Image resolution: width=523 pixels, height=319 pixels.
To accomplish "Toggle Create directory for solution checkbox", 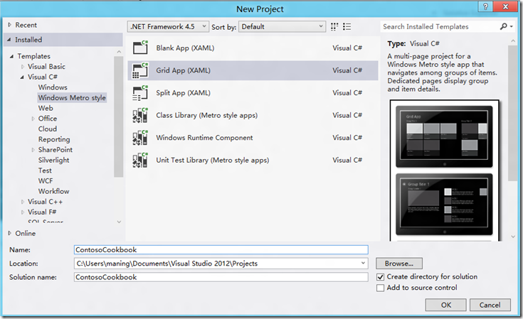I will tap(380, 276).
